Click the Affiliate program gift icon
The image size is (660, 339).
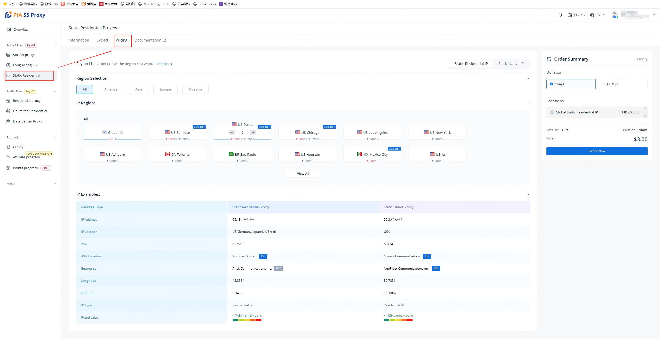9,157
